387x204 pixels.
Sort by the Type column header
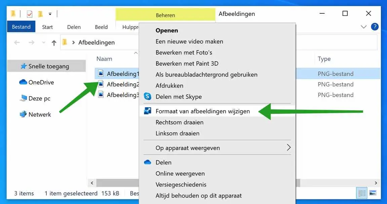coord(324,59)
